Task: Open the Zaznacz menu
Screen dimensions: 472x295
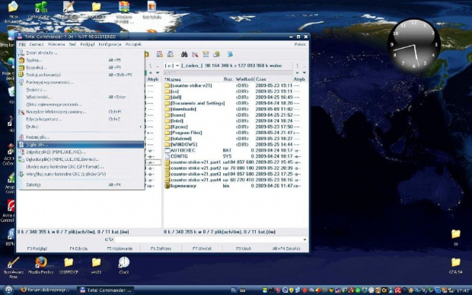Action: tap(37, 44)
